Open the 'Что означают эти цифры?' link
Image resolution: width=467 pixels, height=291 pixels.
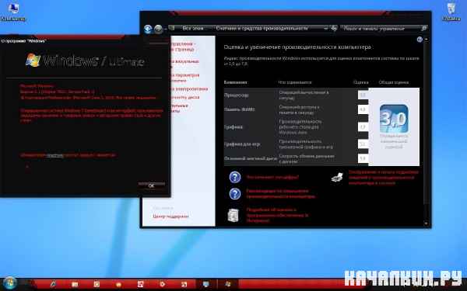coord(272,177)
